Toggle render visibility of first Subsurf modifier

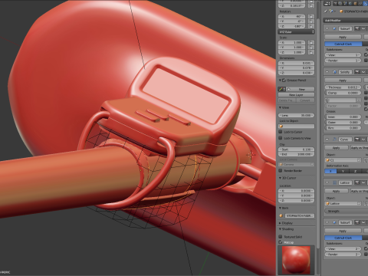(356, 28)
